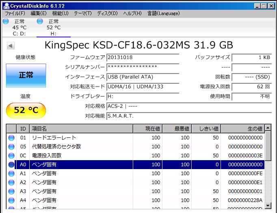Click status orb of row 05
277x213 pixels.
point(11,146)
